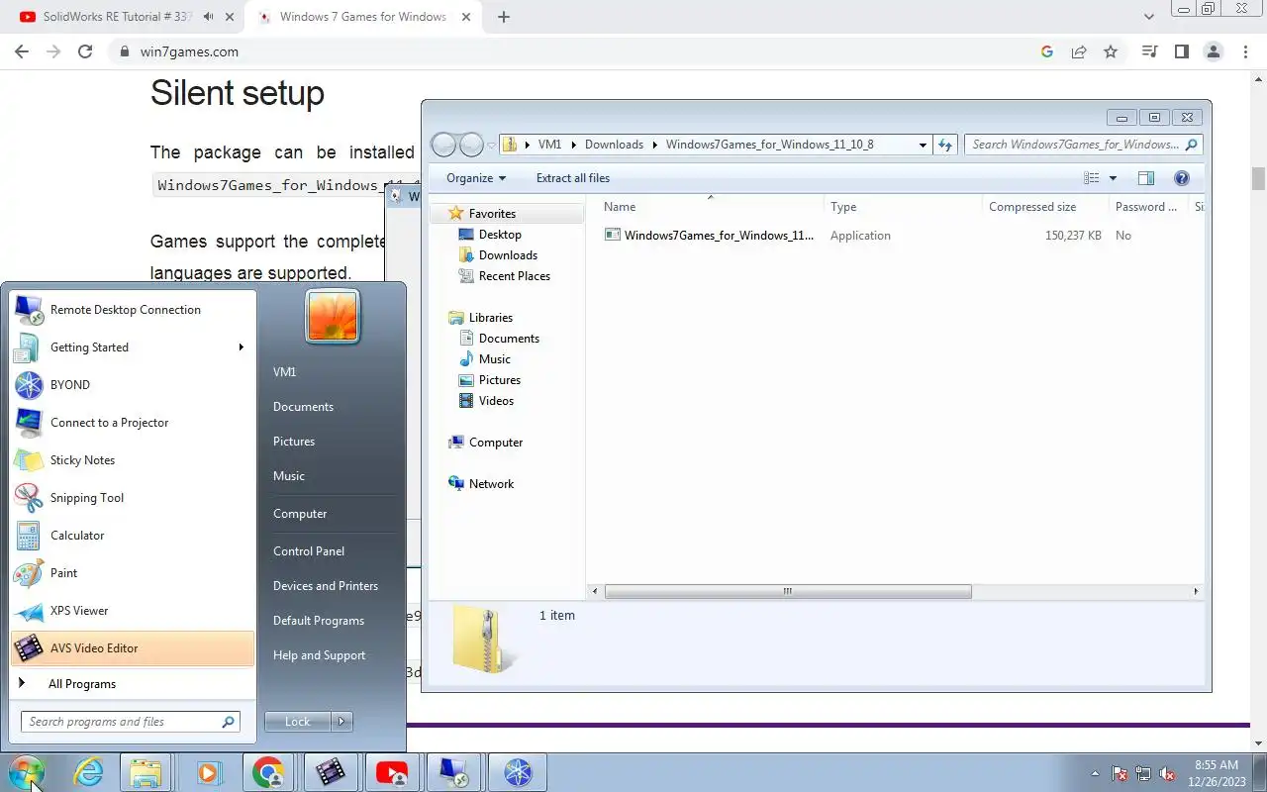Open Documents from Start menu right pane
The height and width of the screenshot is (792, 1267).
click(303, 407)
